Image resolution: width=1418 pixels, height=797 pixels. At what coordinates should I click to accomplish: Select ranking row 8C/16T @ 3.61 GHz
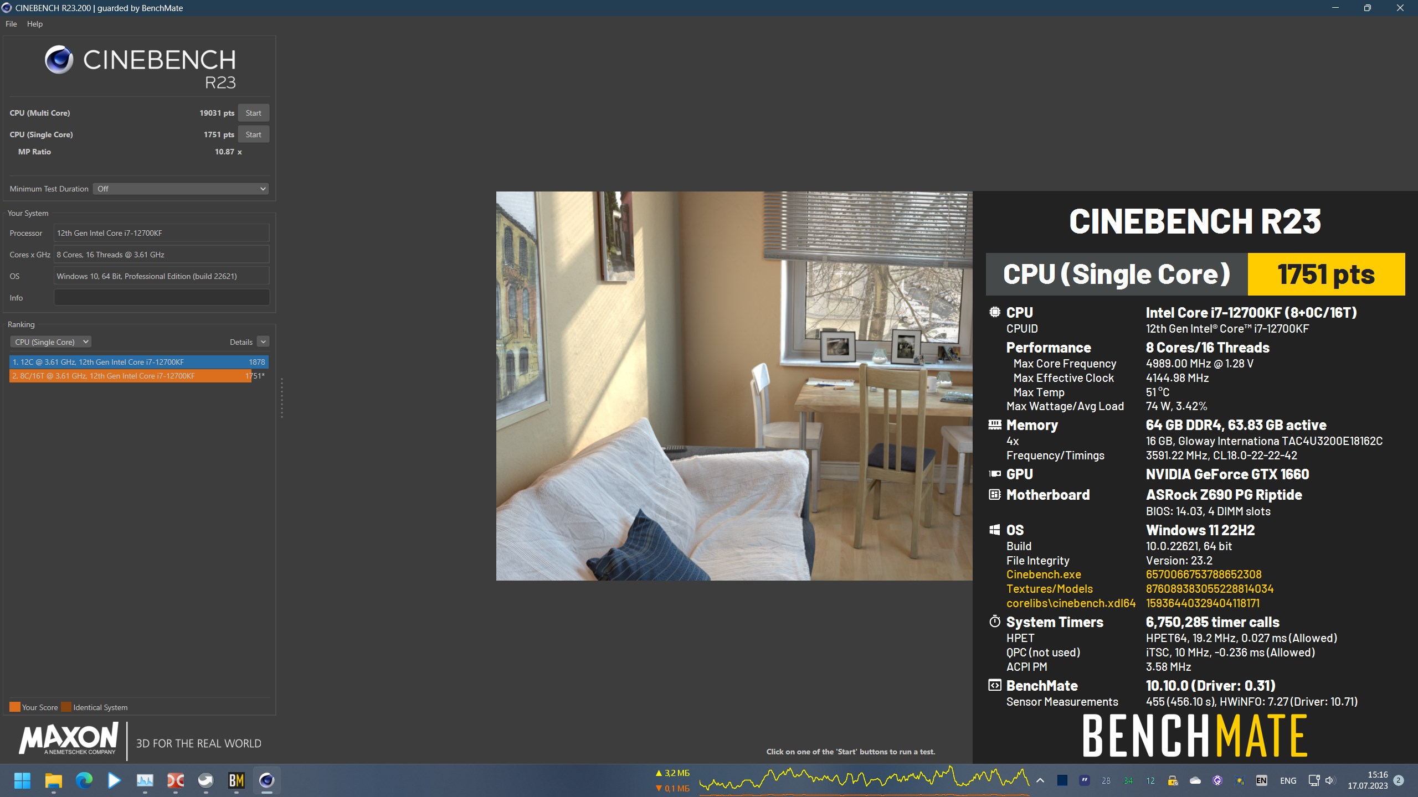click(139, 376)
